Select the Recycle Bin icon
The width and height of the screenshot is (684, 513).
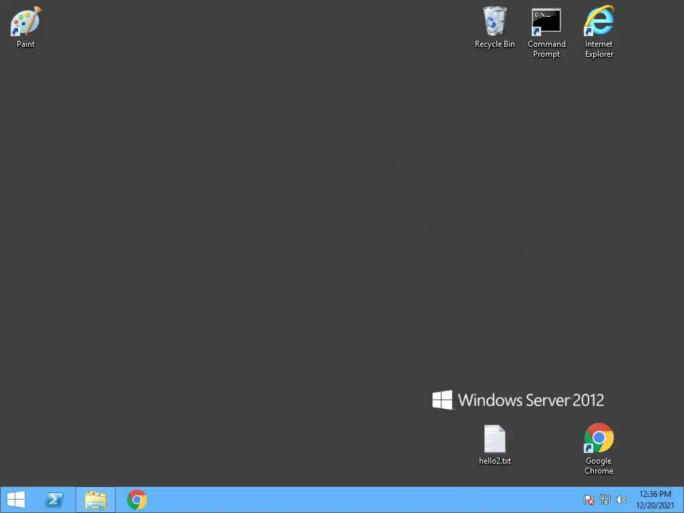pyautogui.click(x=495, y=27)
